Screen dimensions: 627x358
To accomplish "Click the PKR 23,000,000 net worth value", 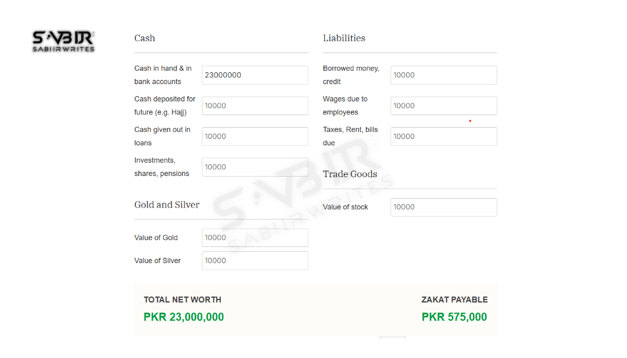I will coord(183,317).
